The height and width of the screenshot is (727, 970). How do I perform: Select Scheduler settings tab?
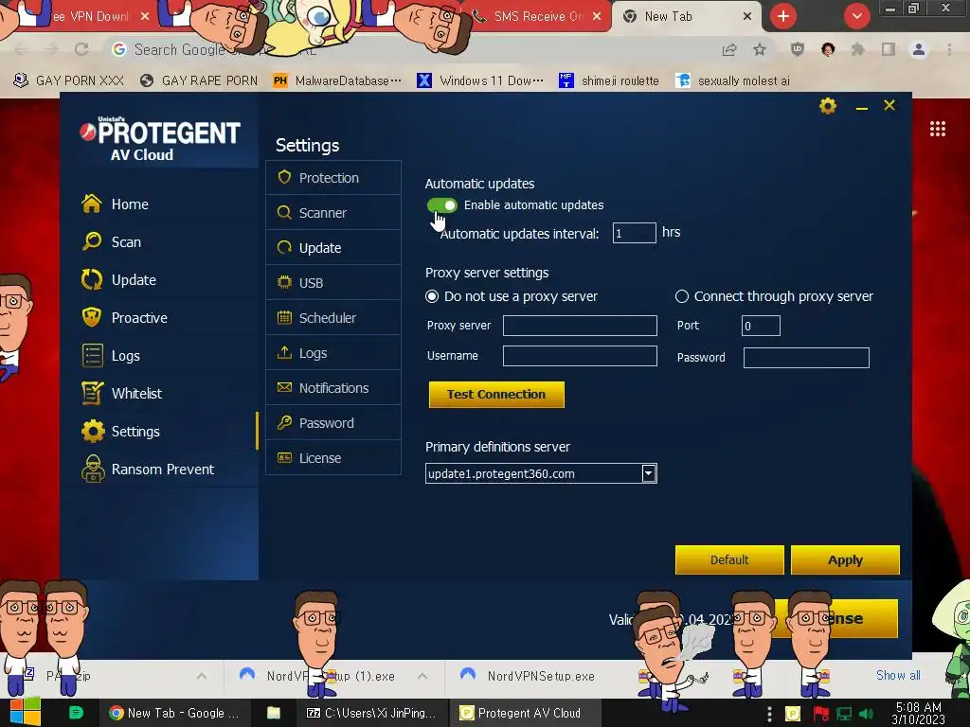333,318
